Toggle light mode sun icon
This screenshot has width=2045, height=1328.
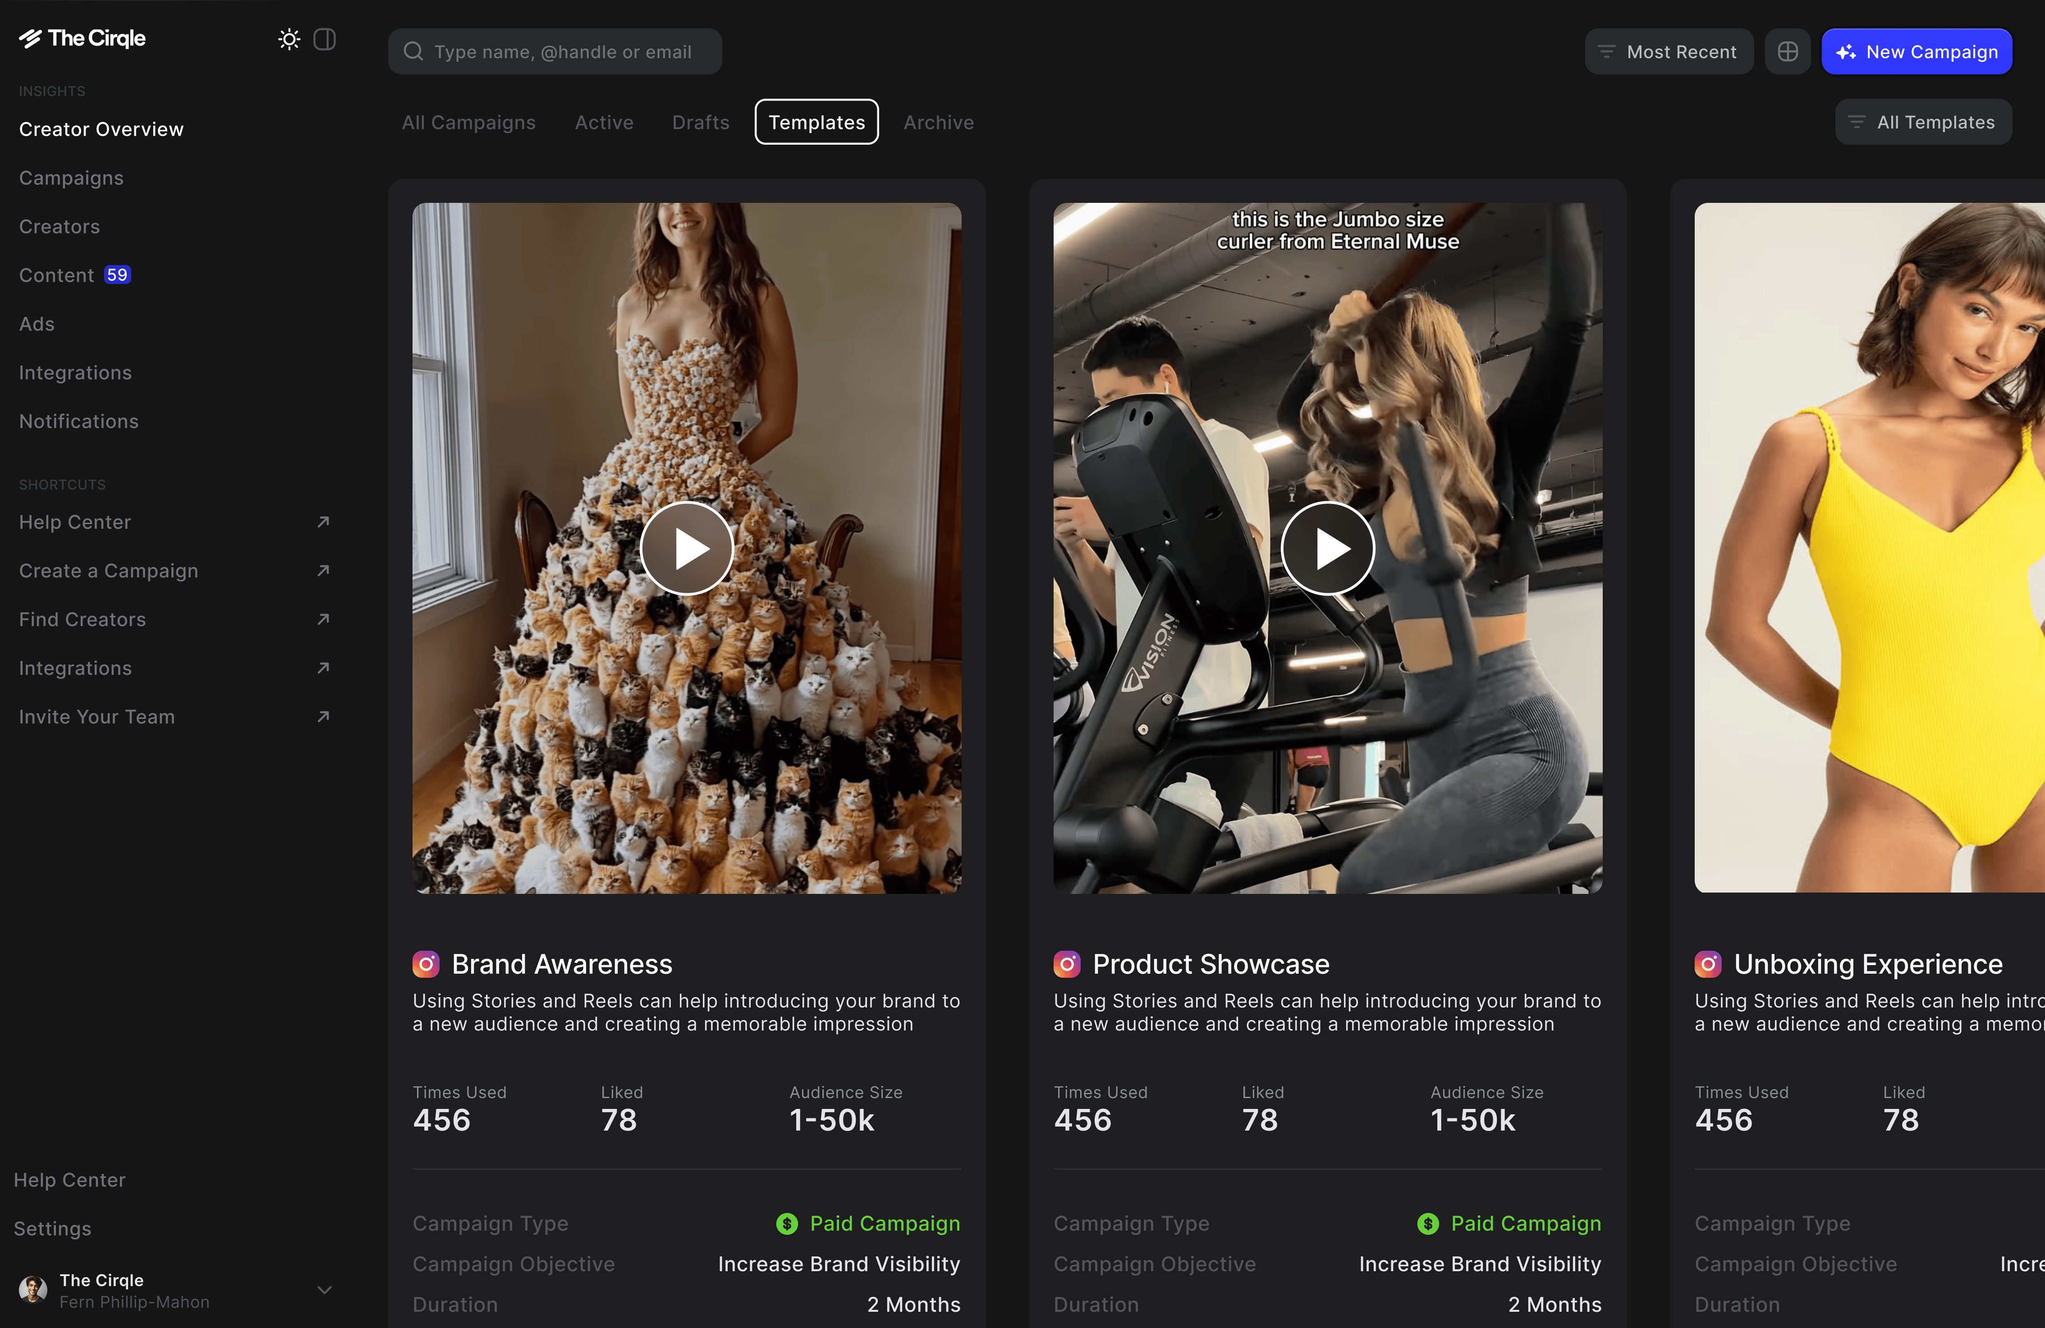click(x=289, y=40)
